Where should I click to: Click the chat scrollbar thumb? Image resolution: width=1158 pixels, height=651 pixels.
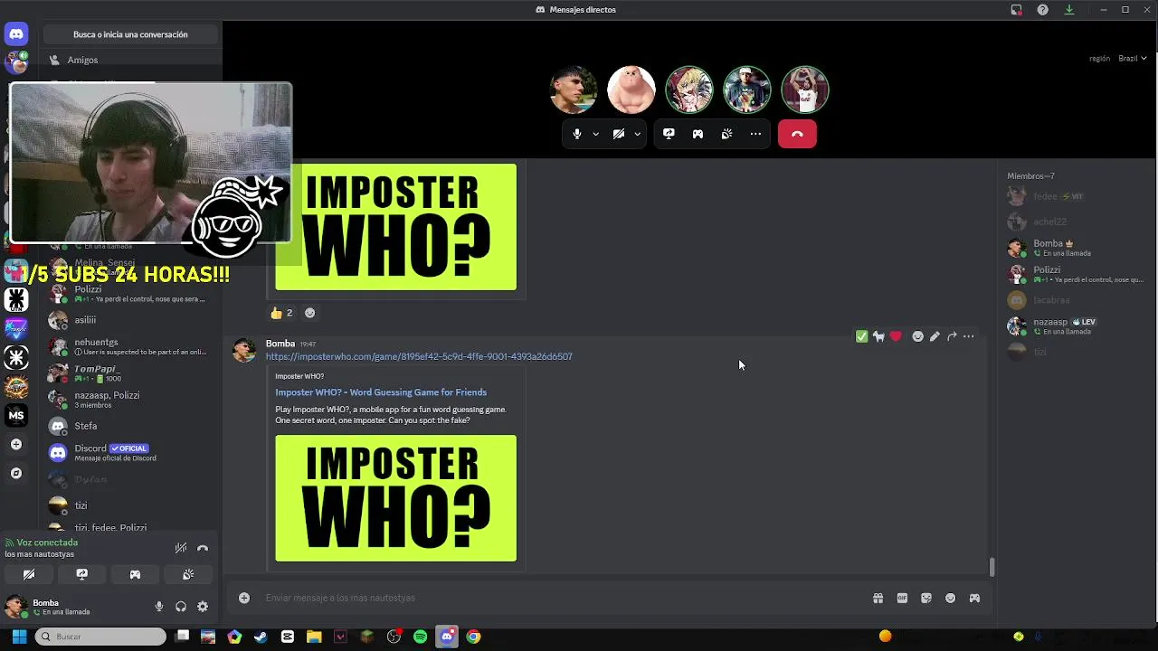(992, 567)
